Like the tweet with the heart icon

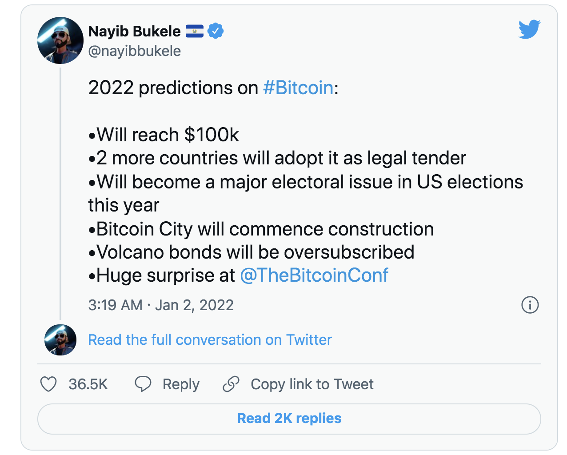click(48, 384)
